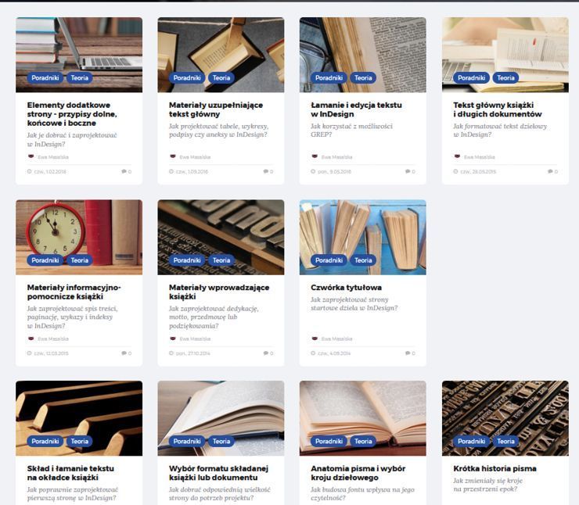Screen dimensions: 579x505
Task: Open article Łamanie i edycja tekstu w InDesign
Action: click(356, 109)
